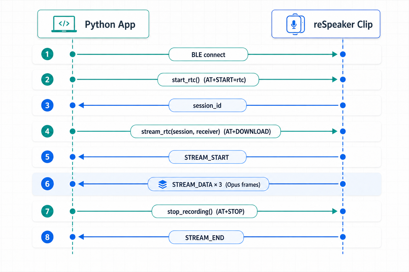The image size is (409, 272).
Task: Click the STREAM_END message label
Action: coord(206,237)
